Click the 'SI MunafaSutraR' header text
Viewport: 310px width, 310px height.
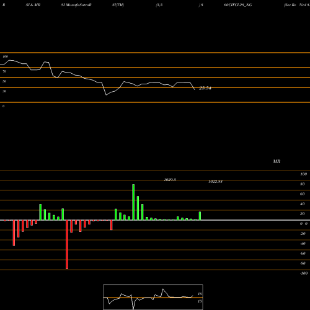[x=76, y=5]
